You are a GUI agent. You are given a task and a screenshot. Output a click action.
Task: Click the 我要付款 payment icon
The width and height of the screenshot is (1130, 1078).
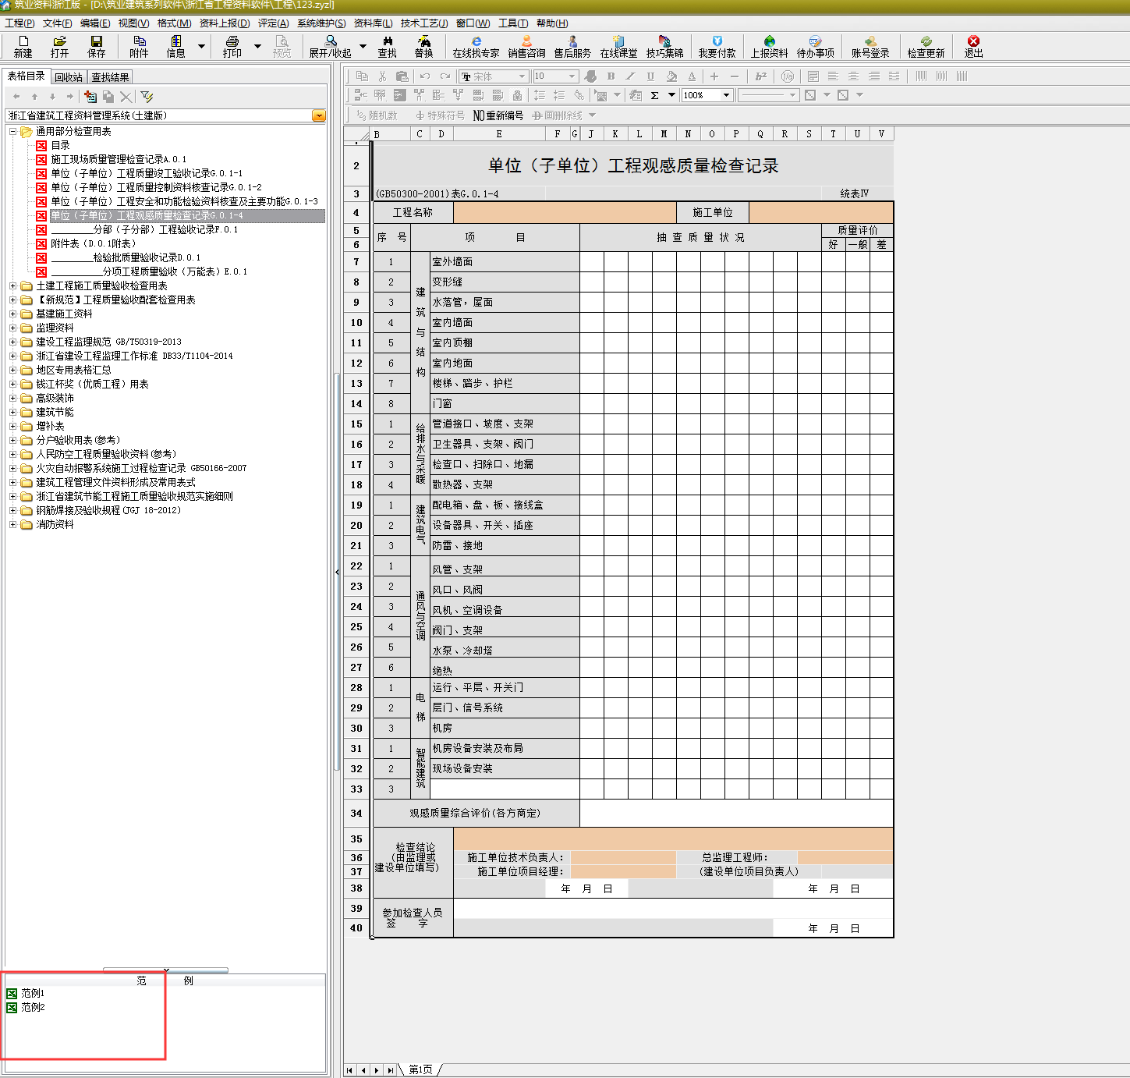click(717, 46)
